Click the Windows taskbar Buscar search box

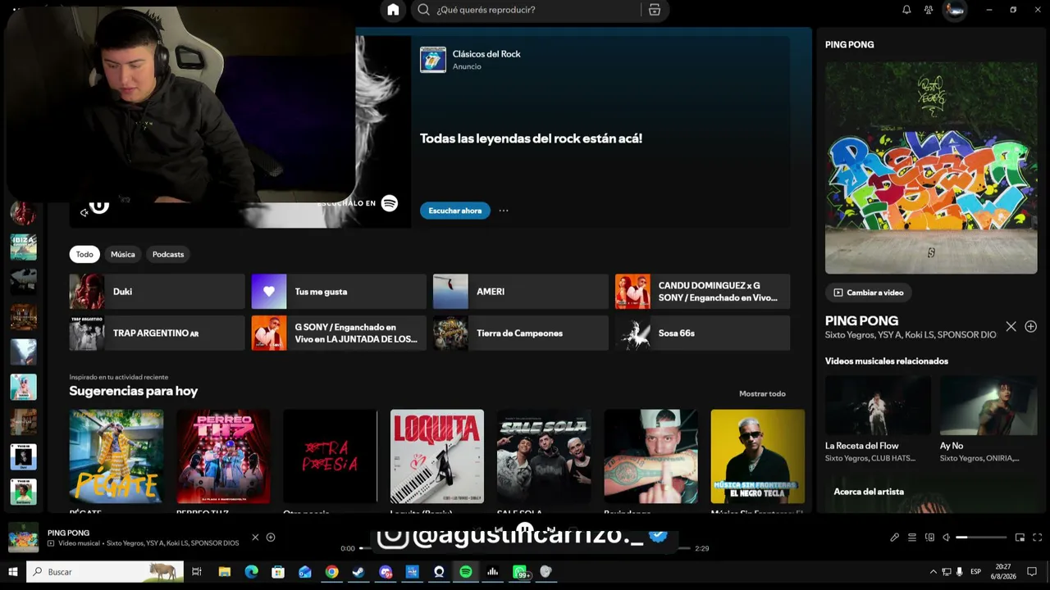(105, 572)
